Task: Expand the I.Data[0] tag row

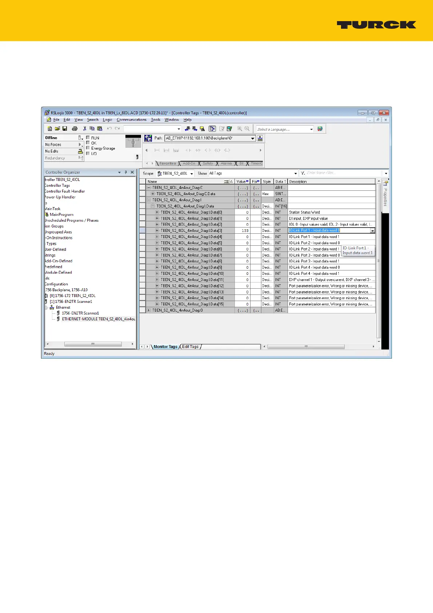Action: (x=157, y=212)
